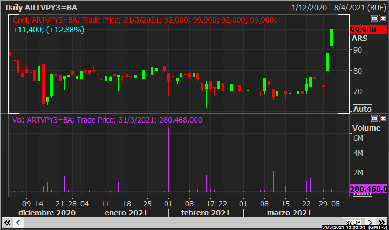Jump to latest data with double-right arrow
Screen dimensions: 389x230
tap(381, 222)
